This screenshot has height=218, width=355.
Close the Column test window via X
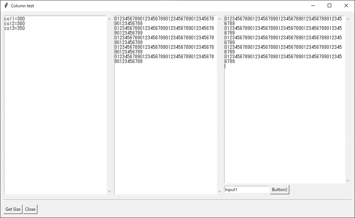point(346,5)
